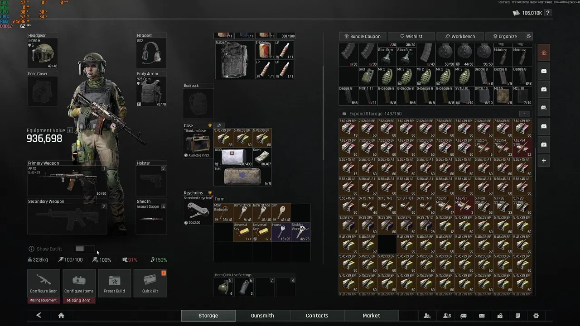Click the Bundle Coupon button
The height and width of the screenshot is (326, 580).
362,36
